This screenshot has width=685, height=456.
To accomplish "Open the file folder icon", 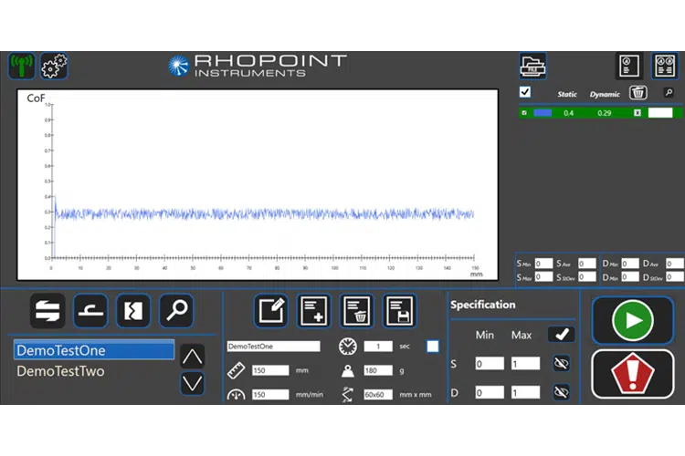I will tap(532, 66).
